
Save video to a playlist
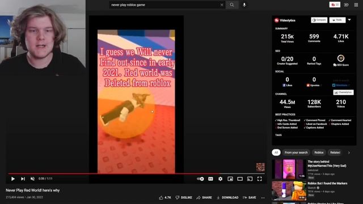click(250, 198)
